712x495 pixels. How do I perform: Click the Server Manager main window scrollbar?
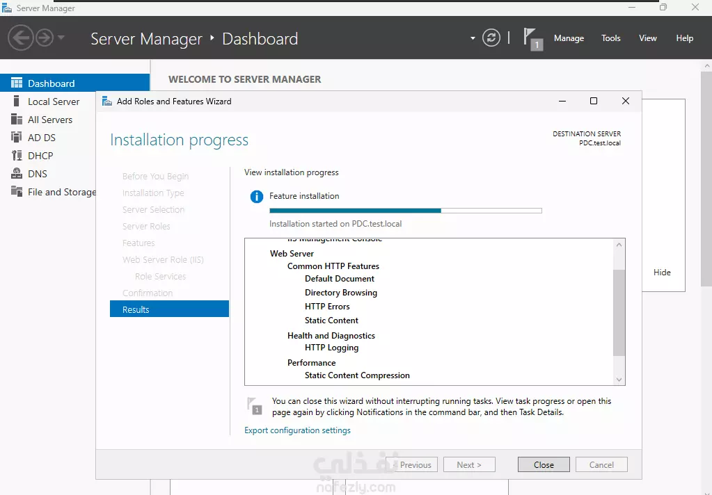pyautogui.click(x=706, y=179)
